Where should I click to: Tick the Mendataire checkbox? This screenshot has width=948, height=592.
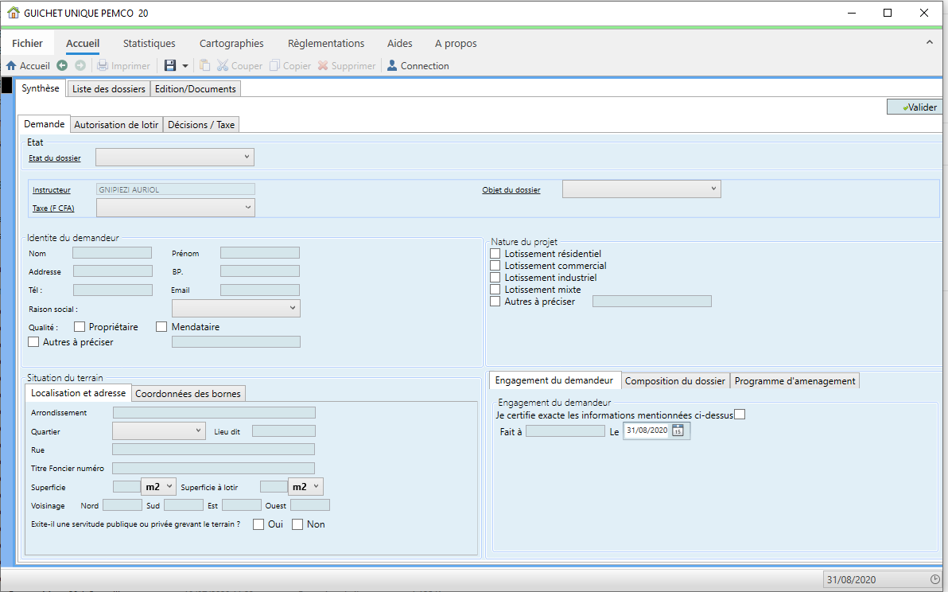pyautogui.click(x=161, y=326)
